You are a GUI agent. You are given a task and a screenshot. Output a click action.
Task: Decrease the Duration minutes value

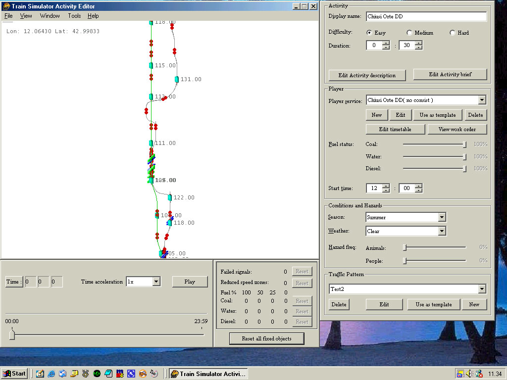pyautogui.click(x=419, y=47)
